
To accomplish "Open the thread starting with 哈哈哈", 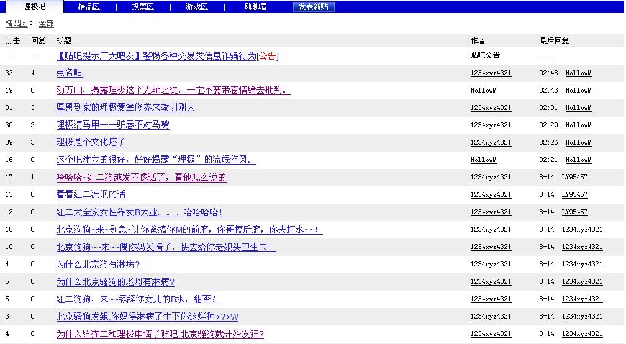I will 141,178.
